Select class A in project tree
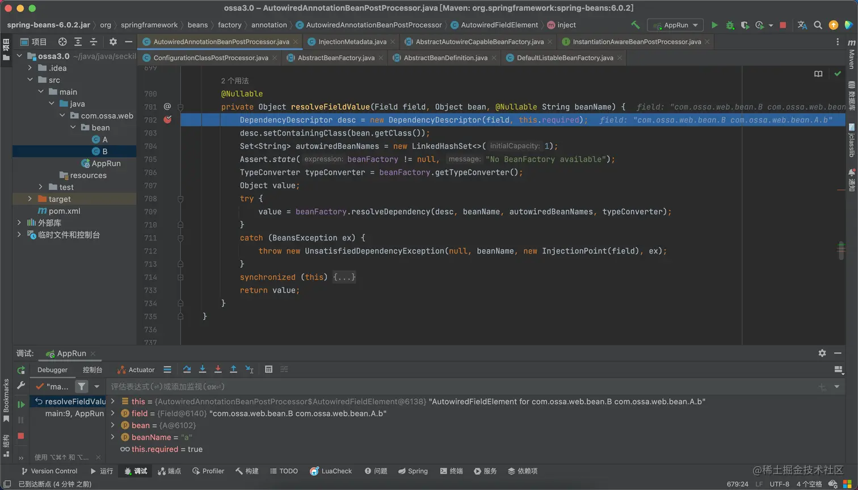This screenshot has width=858, height=490. [100, 140]
